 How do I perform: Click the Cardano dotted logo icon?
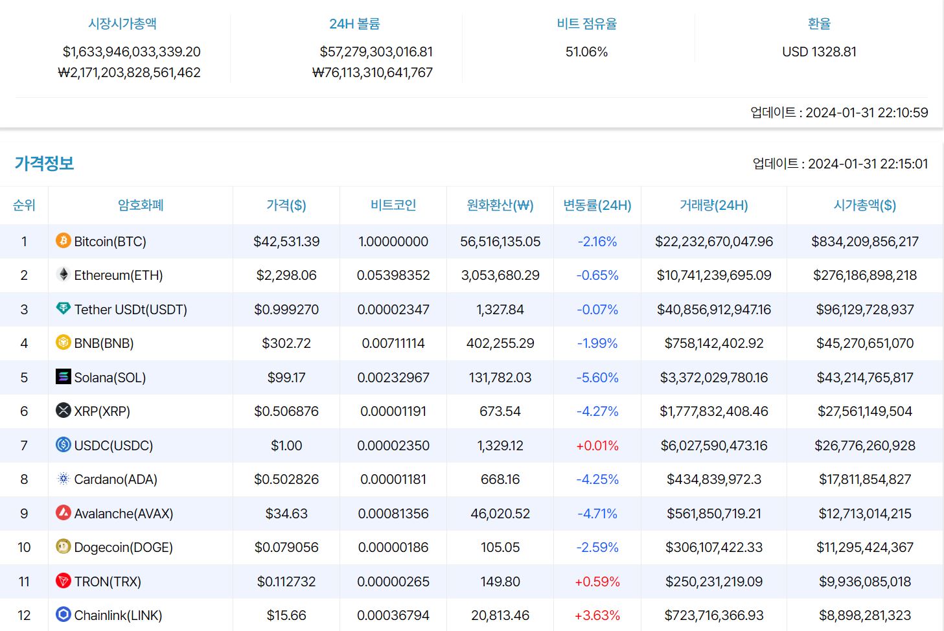63,479
